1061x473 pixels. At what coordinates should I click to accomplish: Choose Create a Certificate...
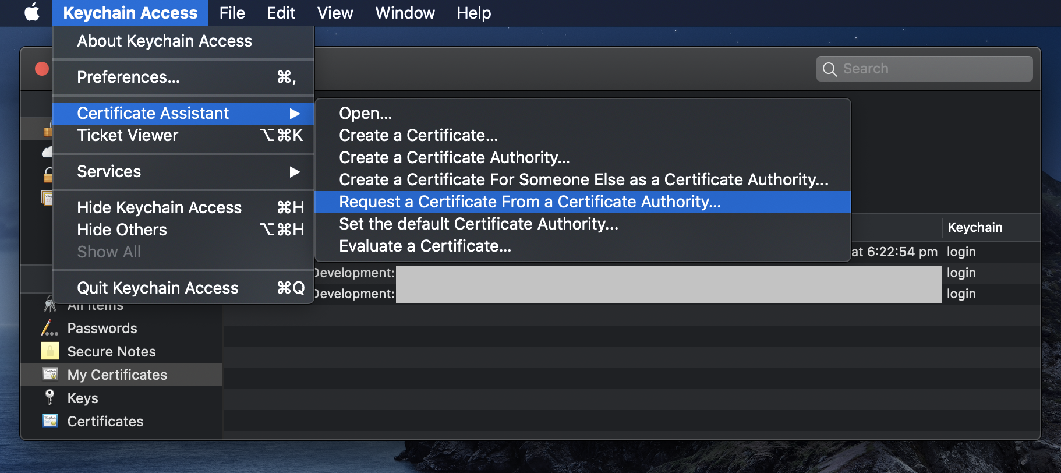pos(583,135)
